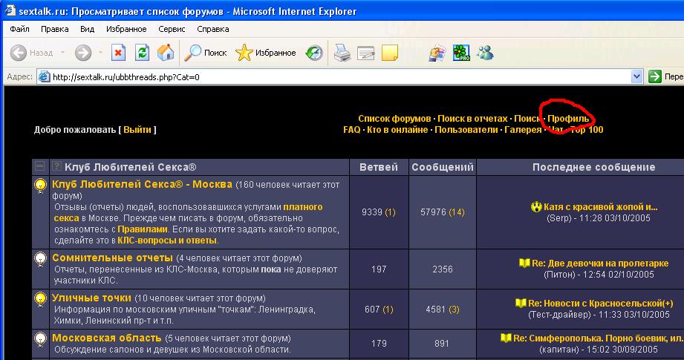
Task: Click the Stop loading icon
Action: pyautogui.click(x=118, y=53)
